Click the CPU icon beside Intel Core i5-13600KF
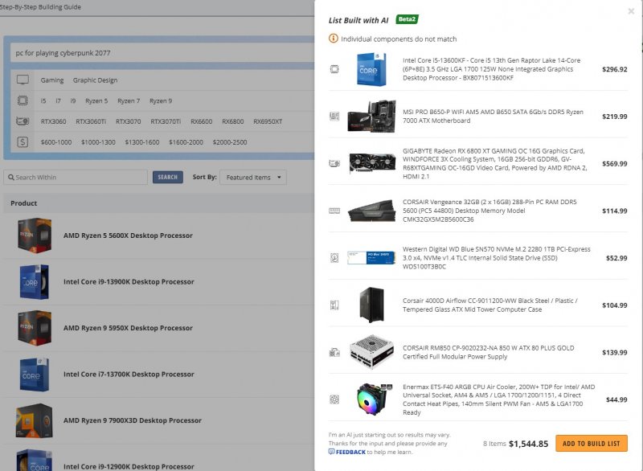Screen dimensions: 643x471 (334, 70)
